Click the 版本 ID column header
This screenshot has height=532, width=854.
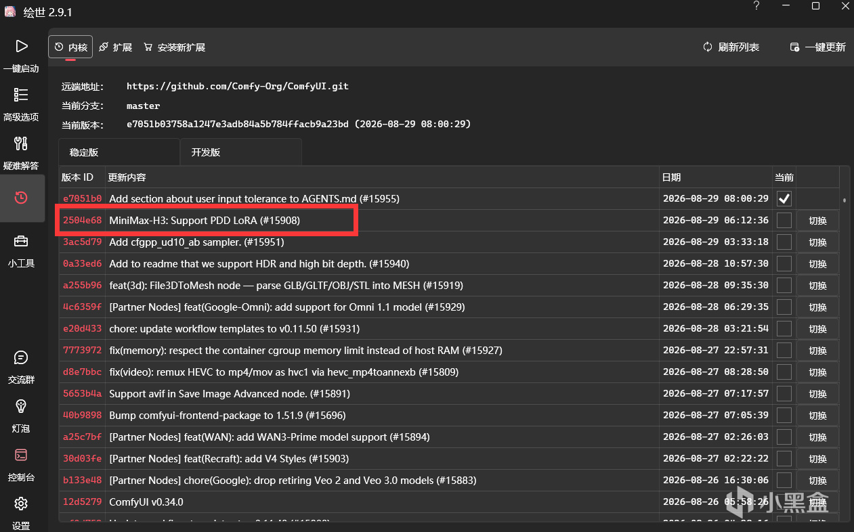[82, 177]
